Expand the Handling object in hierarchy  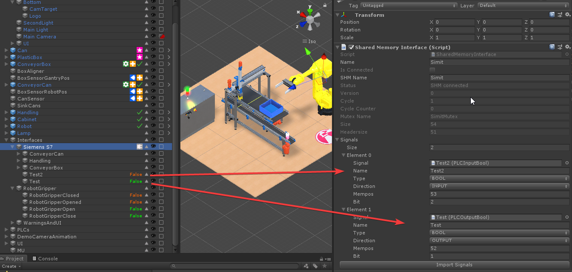pos(6,113)
